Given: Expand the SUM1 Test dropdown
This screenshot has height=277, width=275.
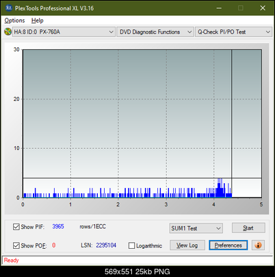Looking at the screenshot, I should click(196, 228).
